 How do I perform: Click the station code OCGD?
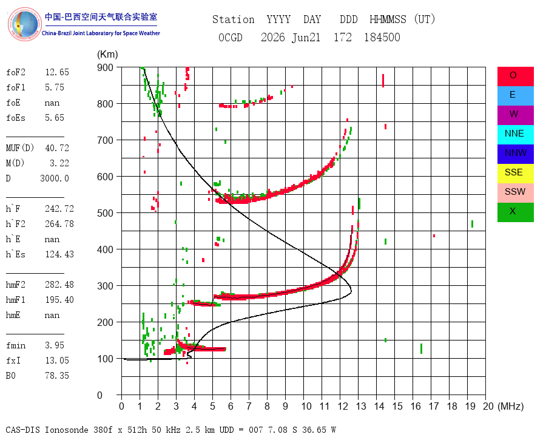click(231, 37)
